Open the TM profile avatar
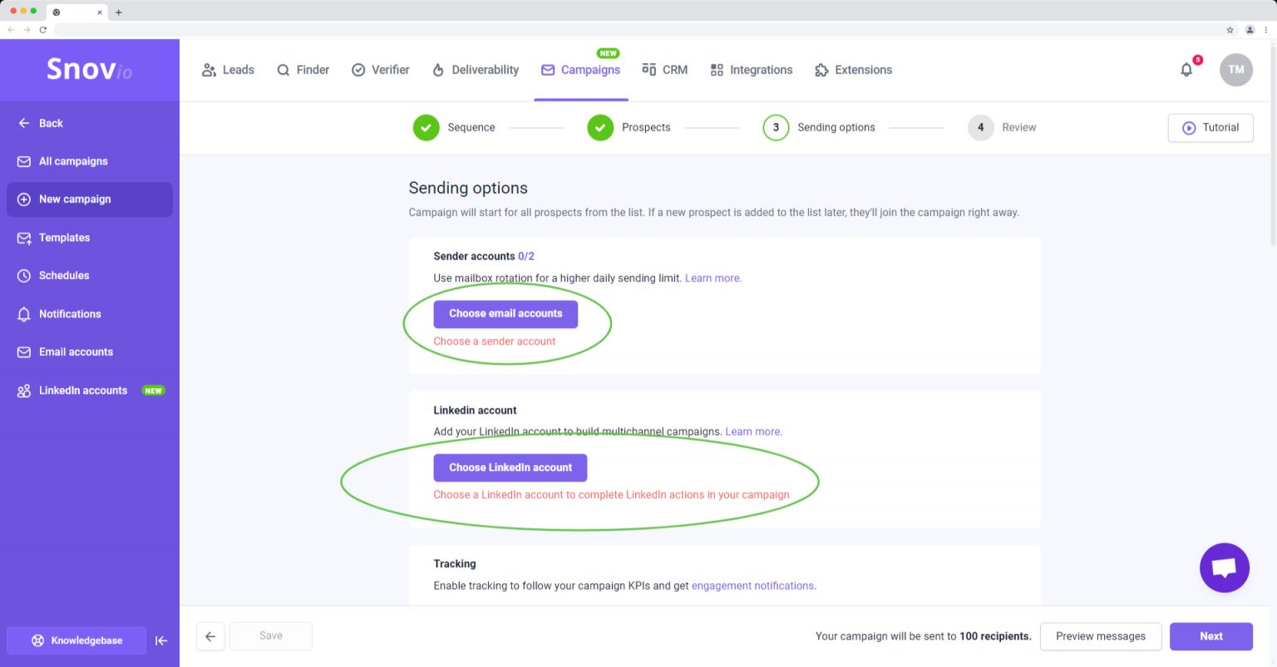 pyautogui.click(x=1236, y=70)
